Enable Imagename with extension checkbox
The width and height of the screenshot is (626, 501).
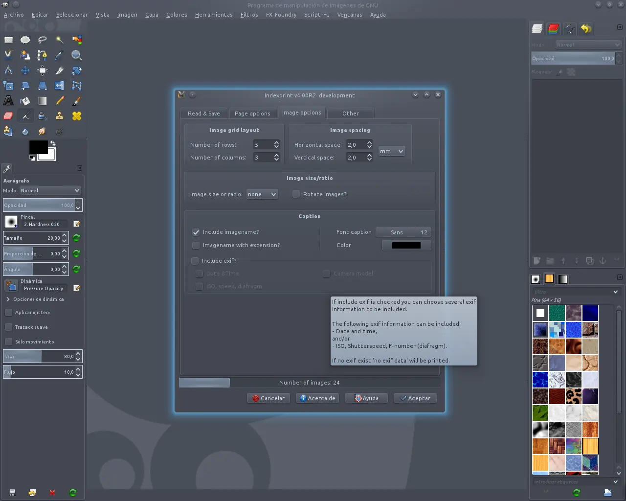(x=196, y=245)
